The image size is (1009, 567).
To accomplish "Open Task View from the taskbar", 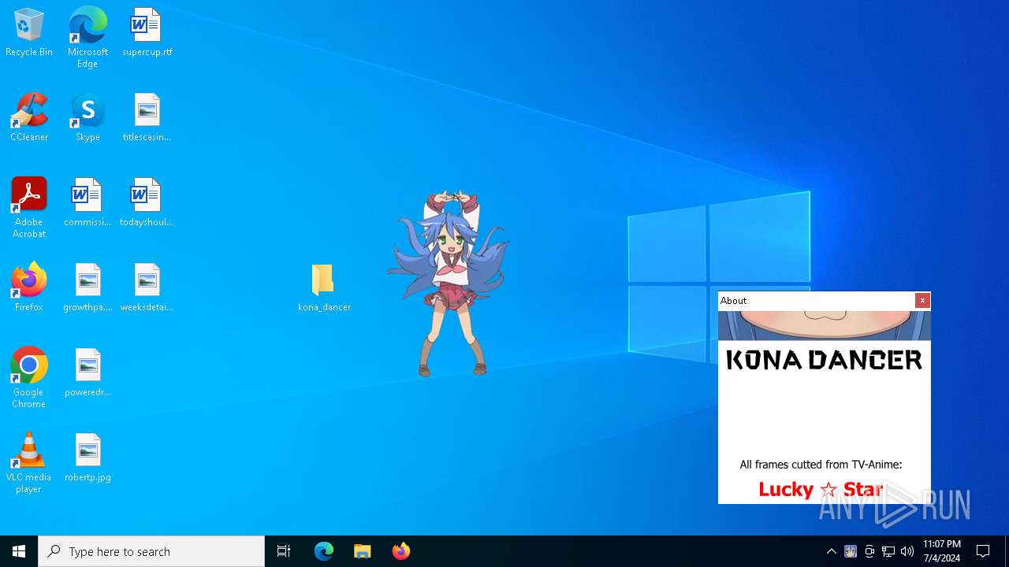I will click(x=284, y=551).
